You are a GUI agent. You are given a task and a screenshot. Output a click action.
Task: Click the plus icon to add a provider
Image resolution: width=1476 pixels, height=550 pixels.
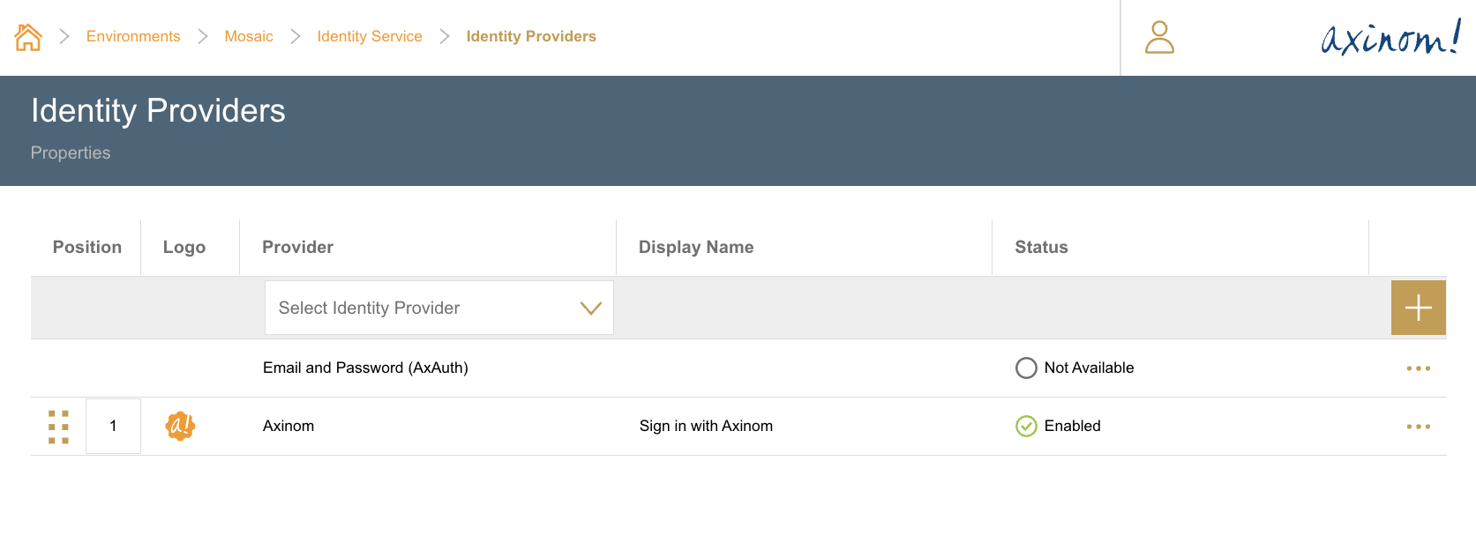pyautogui.click(x=1418, y=307)
